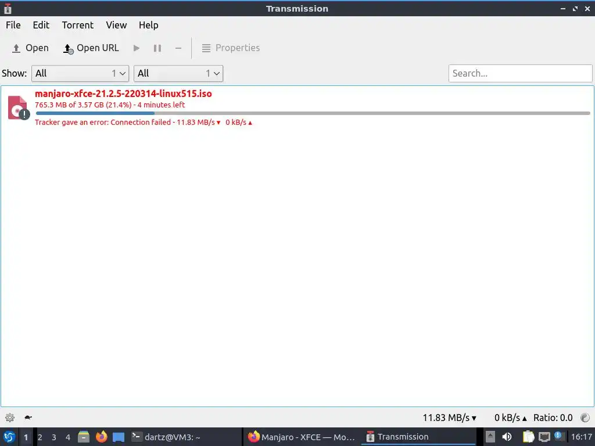Click the Ratio: 0.0 status label
The height and width of the screenshot is (446, 595).
(553, 418)
